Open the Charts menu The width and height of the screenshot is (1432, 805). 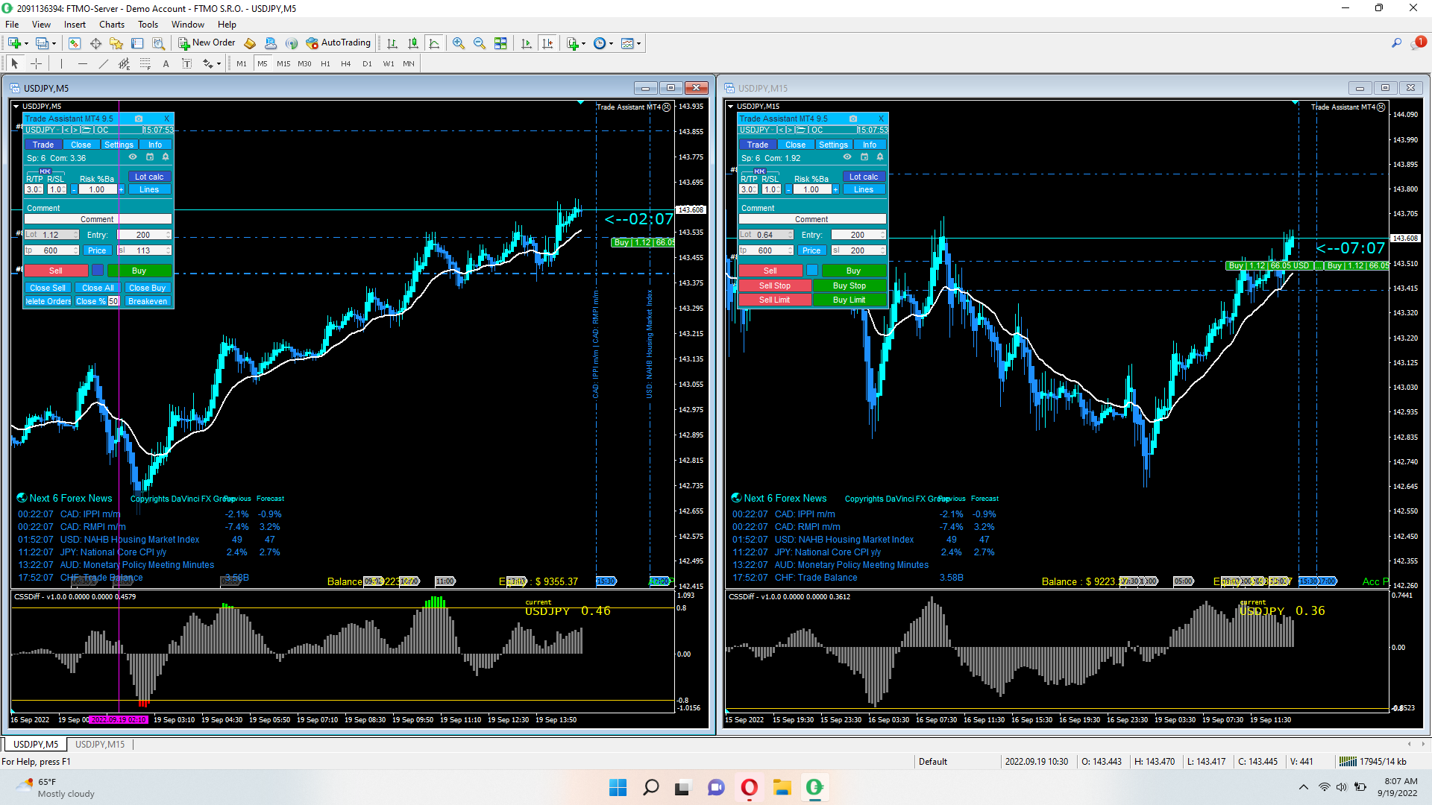coord(111,25)
